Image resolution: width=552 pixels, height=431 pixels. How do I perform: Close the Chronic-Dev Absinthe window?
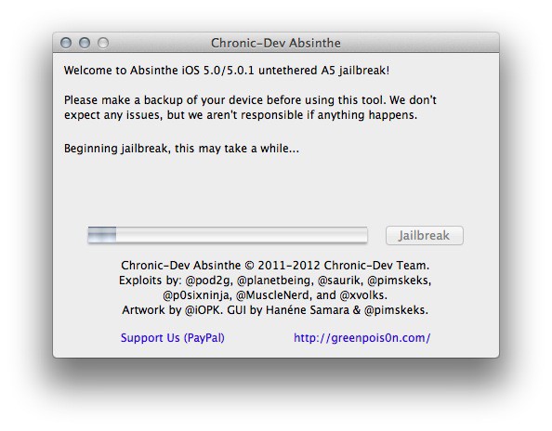66,43
